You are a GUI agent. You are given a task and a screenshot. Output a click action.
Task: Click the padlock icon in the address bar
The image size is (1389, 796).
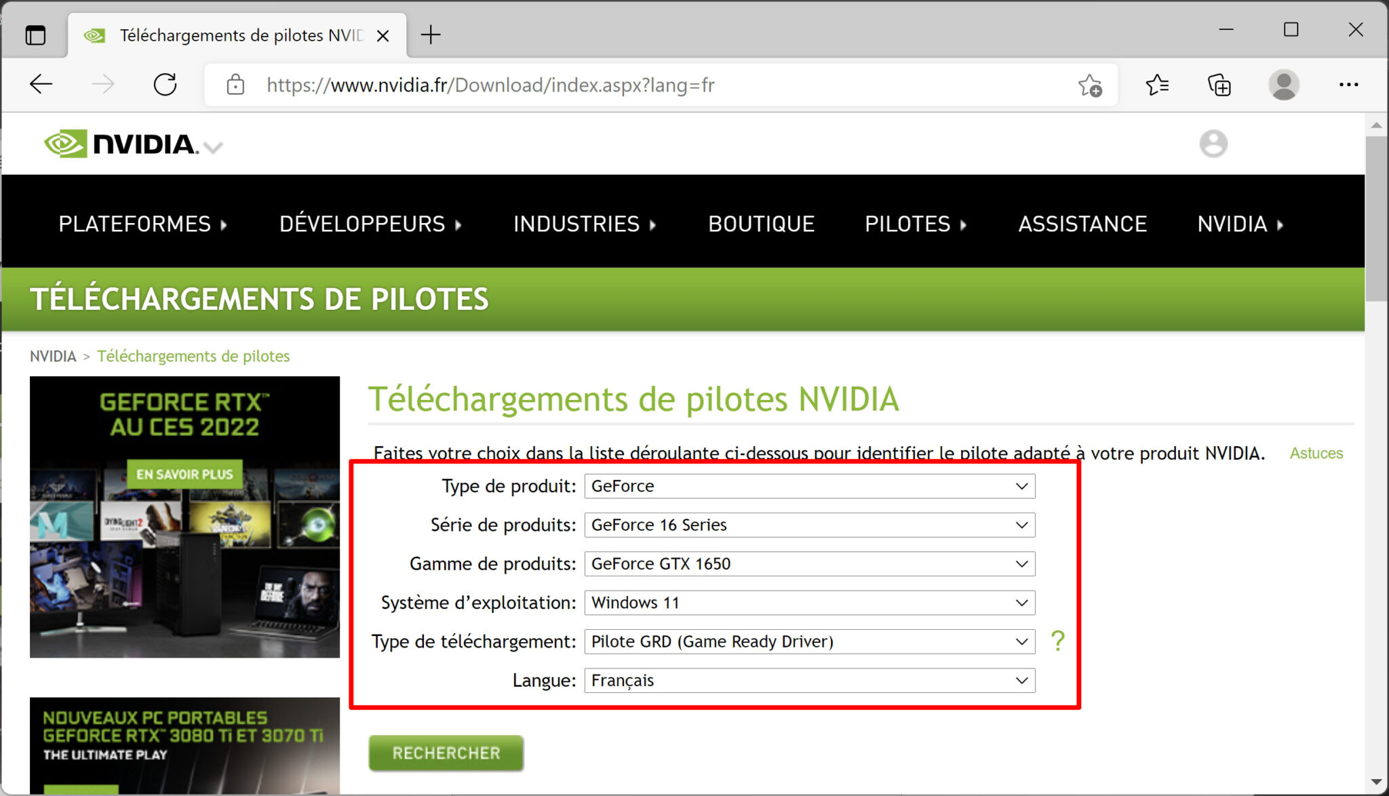click(235, 85)
